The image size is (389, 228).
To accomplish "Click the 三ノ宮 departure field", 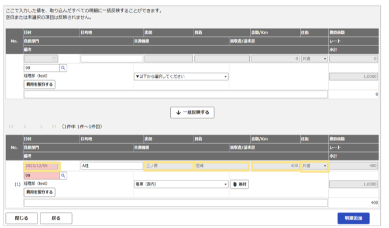I will point(168,166).
